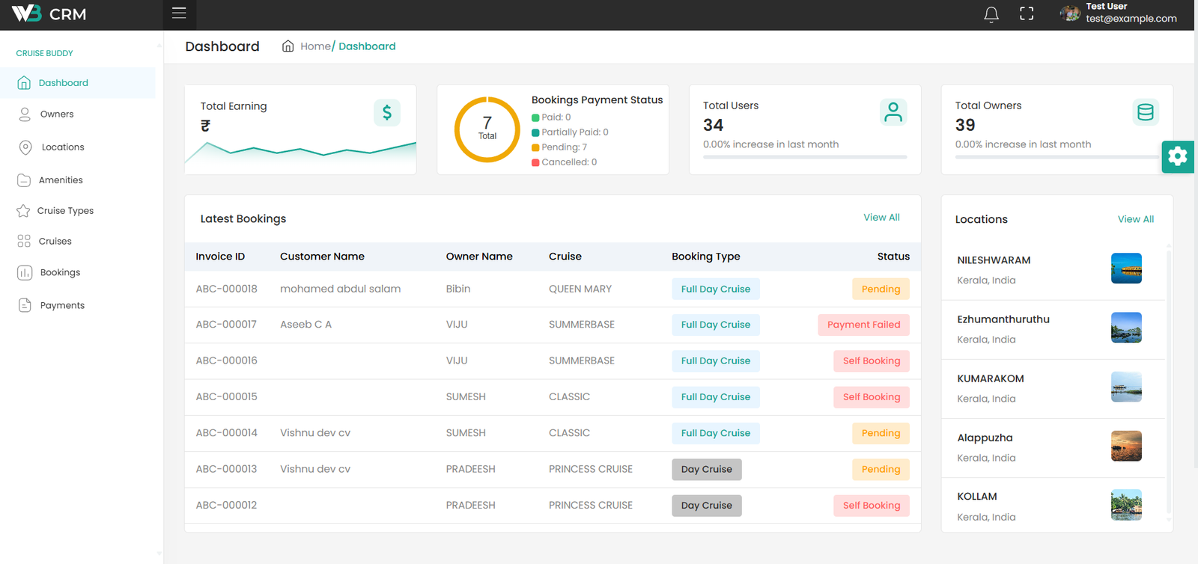Click the Total Users progress bar
This screenshot has width=1198, height=564.
pos(805,157)
